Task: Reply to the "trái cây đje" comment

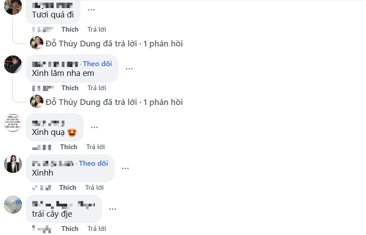Action: (x=97, y=229)
